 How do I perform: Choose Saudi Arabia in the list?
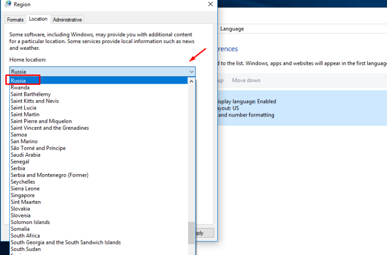coord(26,155)
